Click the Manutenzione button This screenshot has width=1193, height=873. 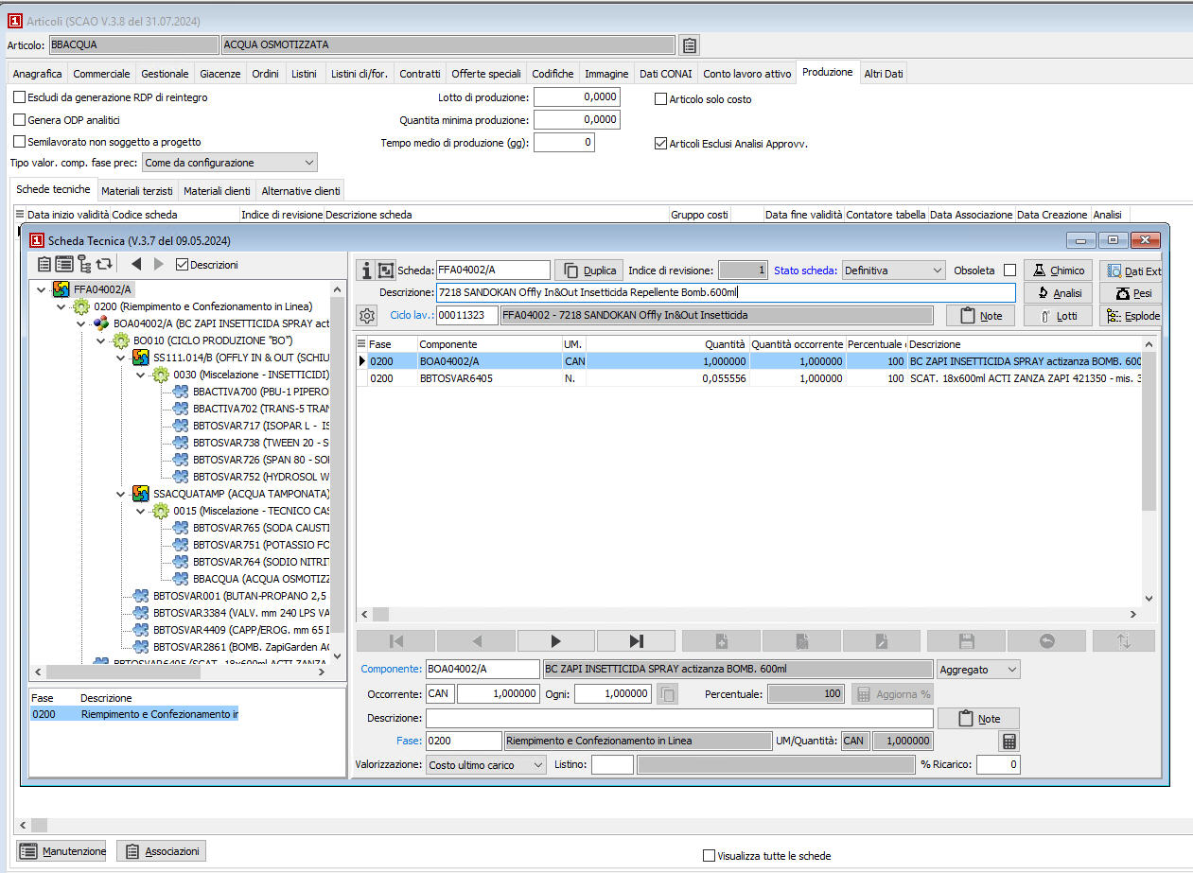pos(62,851)
